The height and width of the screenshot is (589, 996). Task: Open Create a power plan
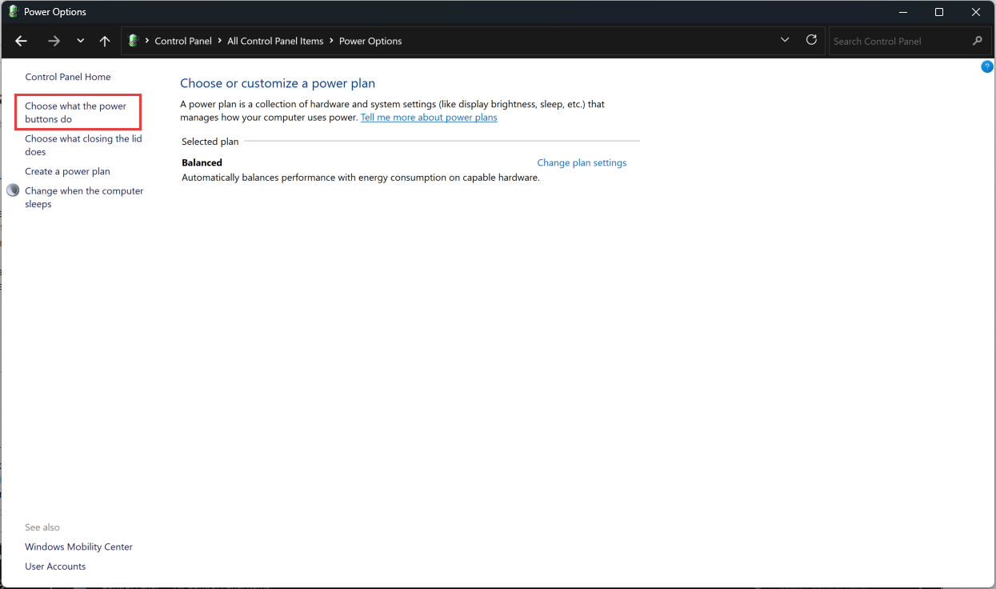point(67,171)
